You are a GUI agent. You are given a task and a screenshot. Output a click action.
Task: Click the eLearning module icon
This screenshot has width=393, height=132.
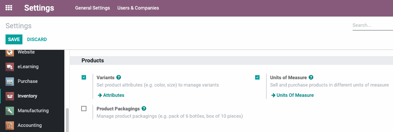(10, 67)
